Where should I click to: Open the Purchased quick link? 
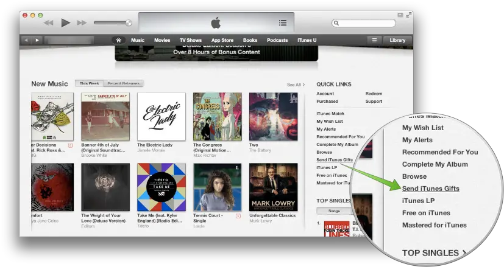pyautogui.click(x=327, y=101)
